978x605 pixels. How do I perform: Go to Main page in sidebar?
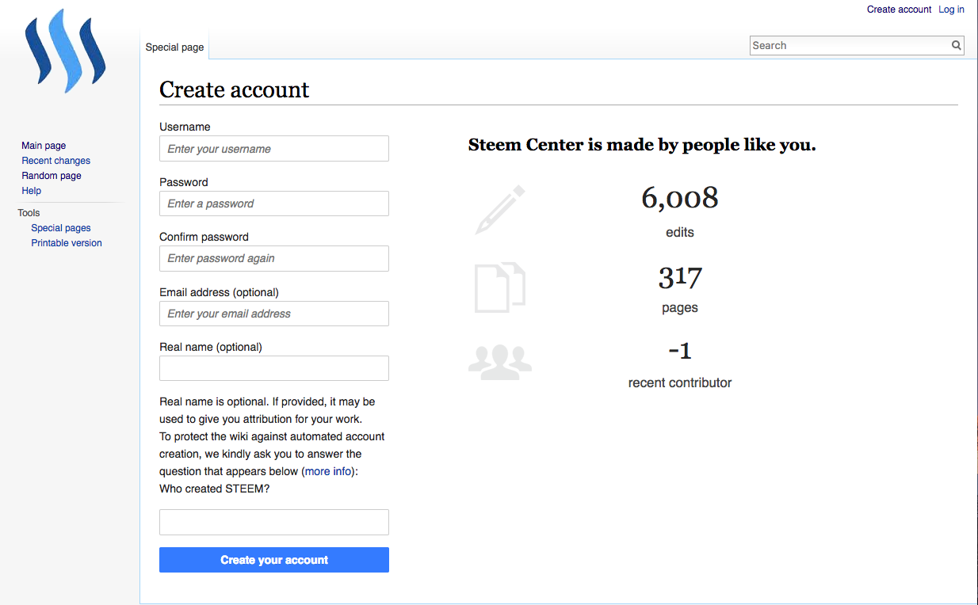(x=44, y=146)
